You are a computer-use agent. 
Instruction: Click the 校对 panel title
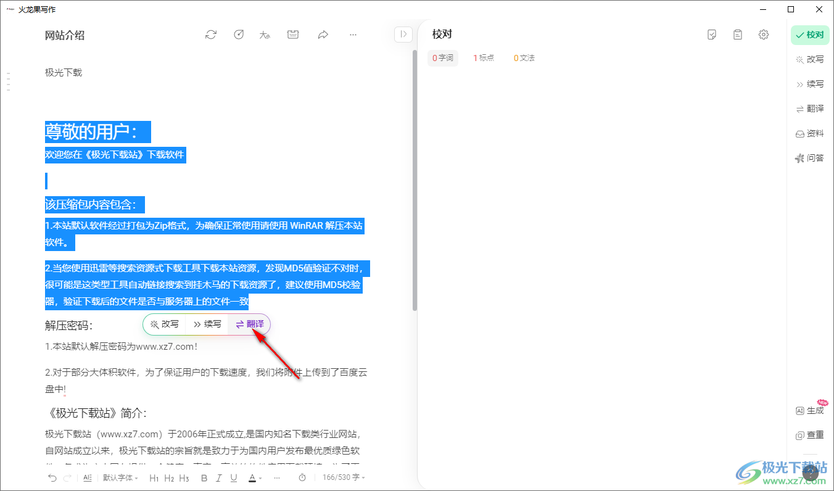(442, 34)
